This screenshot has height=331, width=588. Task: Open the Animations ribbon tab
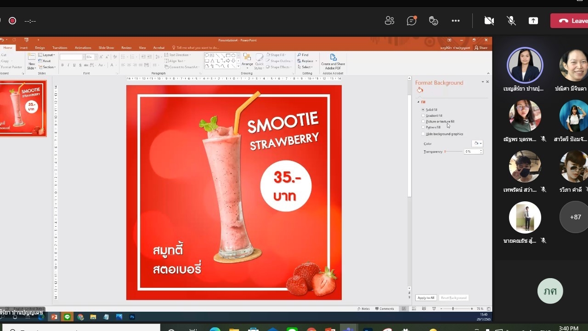tap(83, 48)
